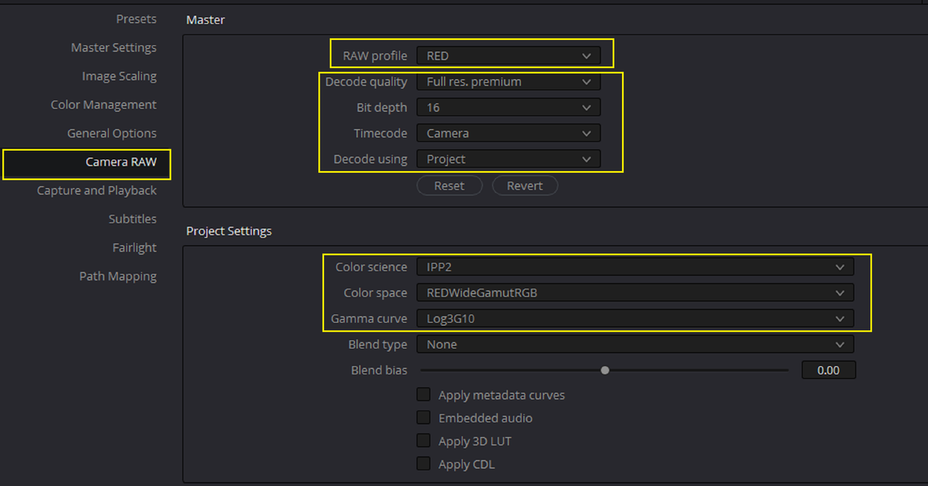Select Fairlight in the sidebar
Screen dimensions: 928x486
[x=135, y=248]
